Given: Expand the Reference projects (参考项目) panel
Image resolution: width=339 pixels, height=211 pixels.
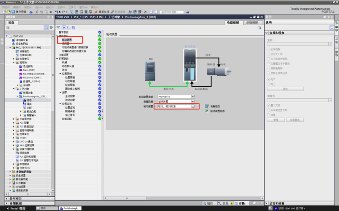Looking at the screenshot, I should pos(7,198).
